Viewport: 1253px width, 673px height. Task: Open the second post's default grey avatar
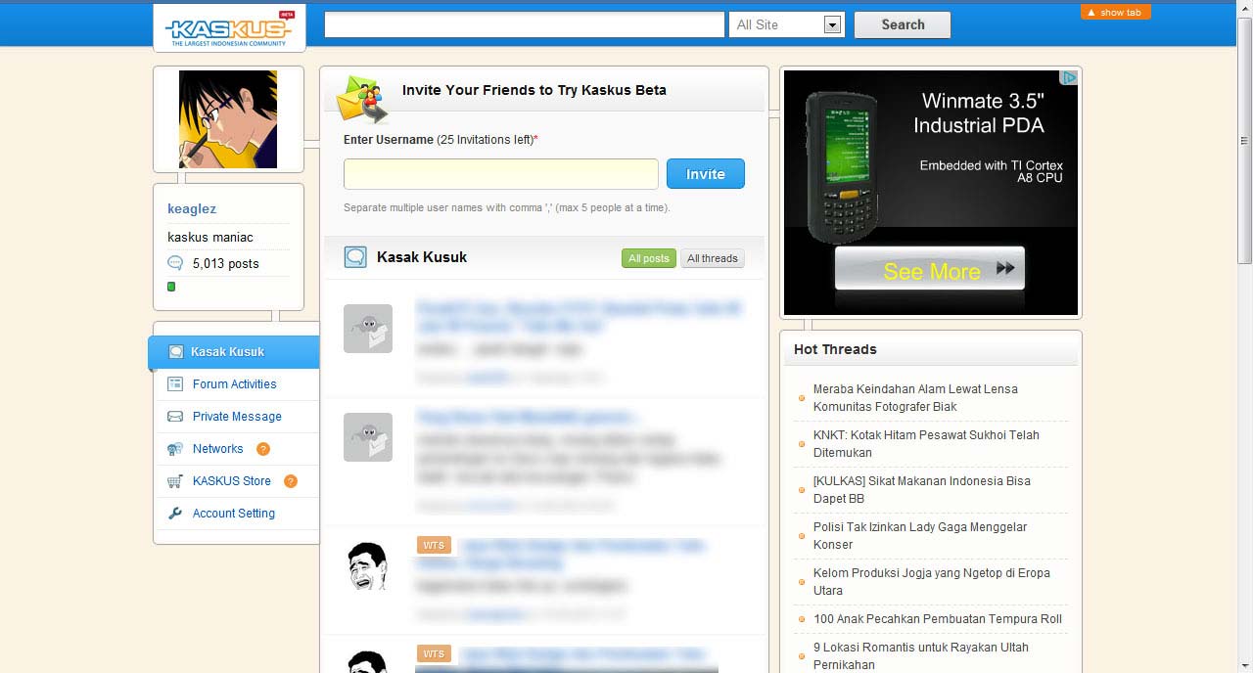click(x=368, y=437)
